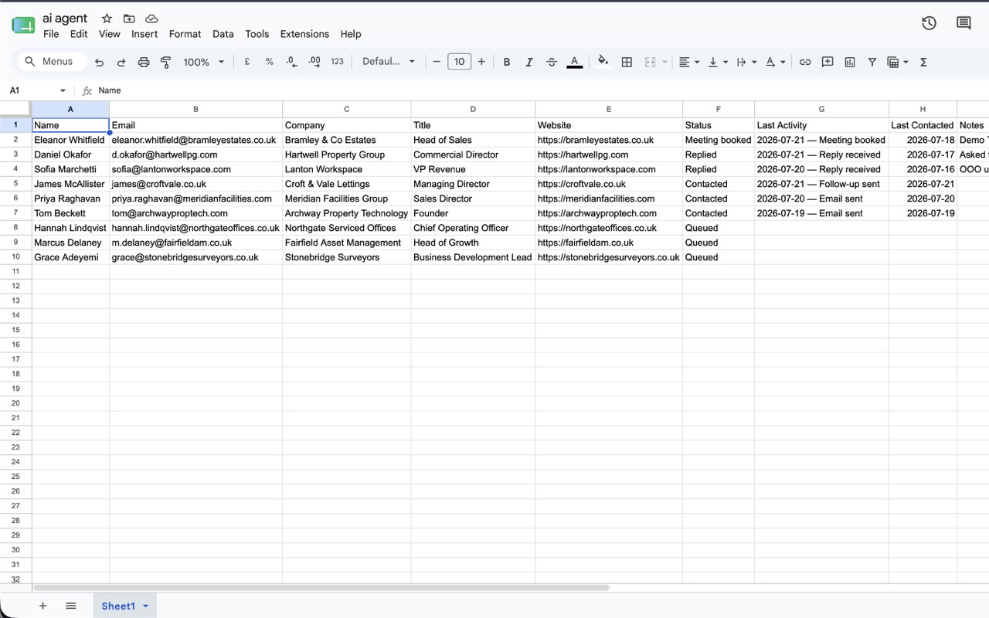Screen dimensions: 989x618
Task: Open text wrapping dropdown
Action: (746, 62)
